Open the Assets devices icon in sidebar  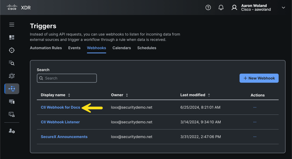(x=12, y=102)
